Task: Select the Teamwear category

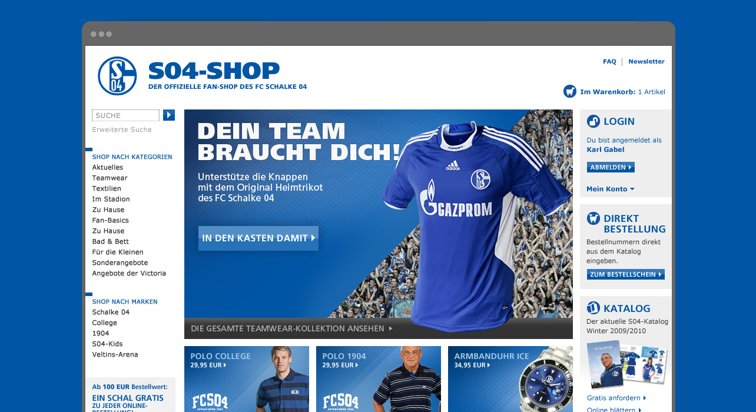Action: point(110,178)
